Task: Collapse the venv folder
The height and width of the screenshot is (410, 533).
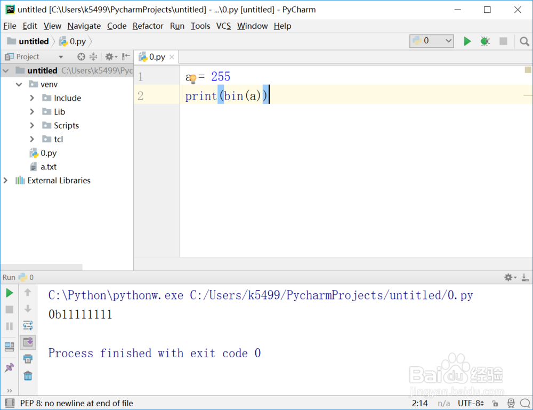Action: (19, 84)
